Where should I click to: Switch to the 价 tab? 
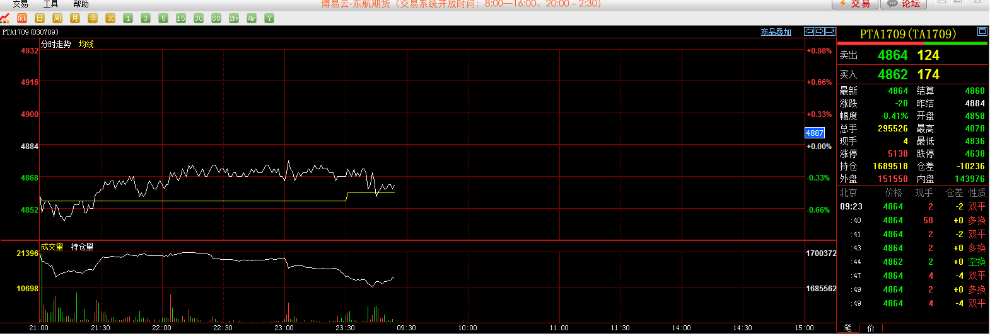pos(871,328)
